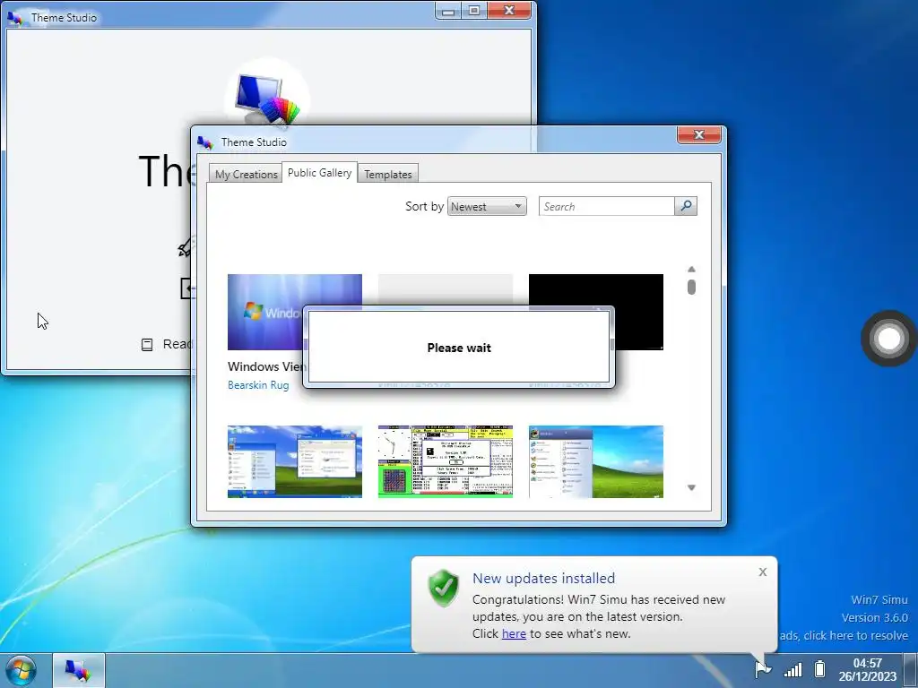Click the Show desktop button at taskbar end

pyautogui.click(x=911, y=670)
